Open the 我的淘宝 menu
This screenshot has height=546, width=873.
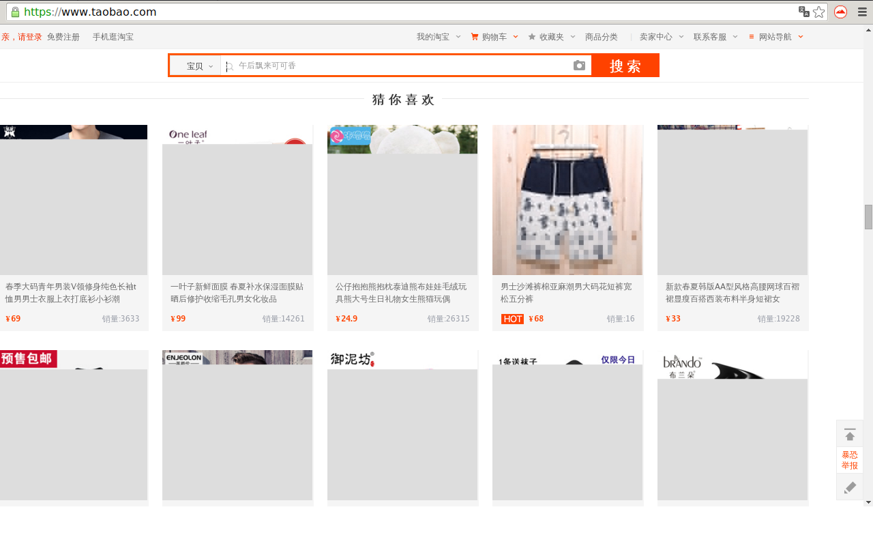click(x=433, y=37)
